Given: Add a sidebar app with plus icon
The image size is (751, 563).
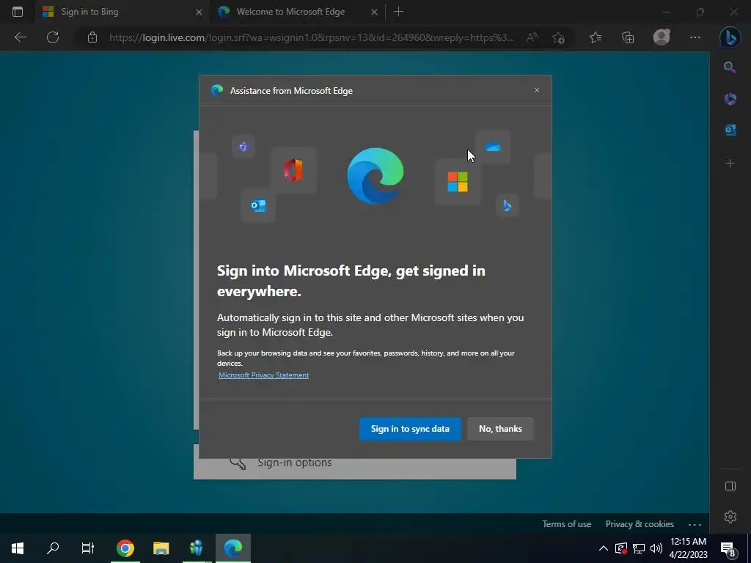Looking at the screenshot, I should tap(730, 163).
